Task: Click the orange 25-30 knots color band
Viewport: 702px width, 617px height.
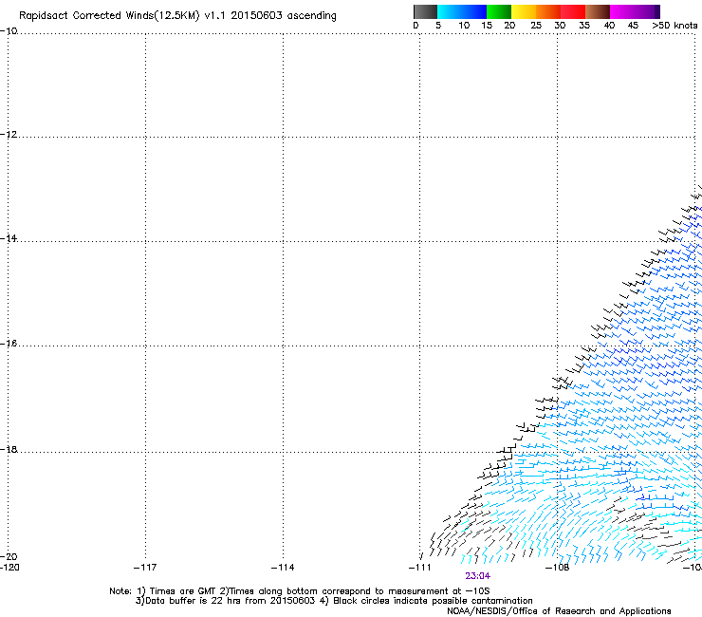Action: 548,11
